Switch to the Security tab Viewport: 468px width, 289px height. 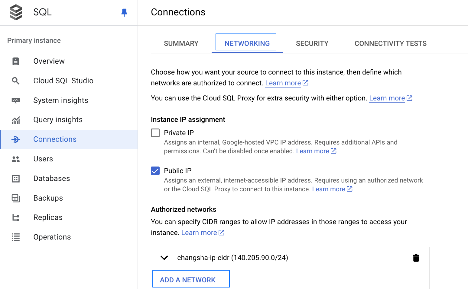[x=312, y=43]
